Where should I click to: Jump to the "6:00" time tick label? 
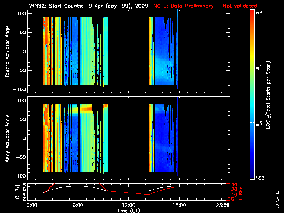point(78,206)
